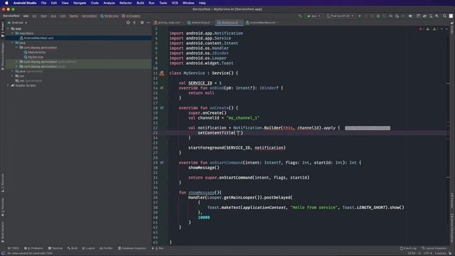Open the File menu
Viewport: 455px width, 256px height.
pos(43,3)
